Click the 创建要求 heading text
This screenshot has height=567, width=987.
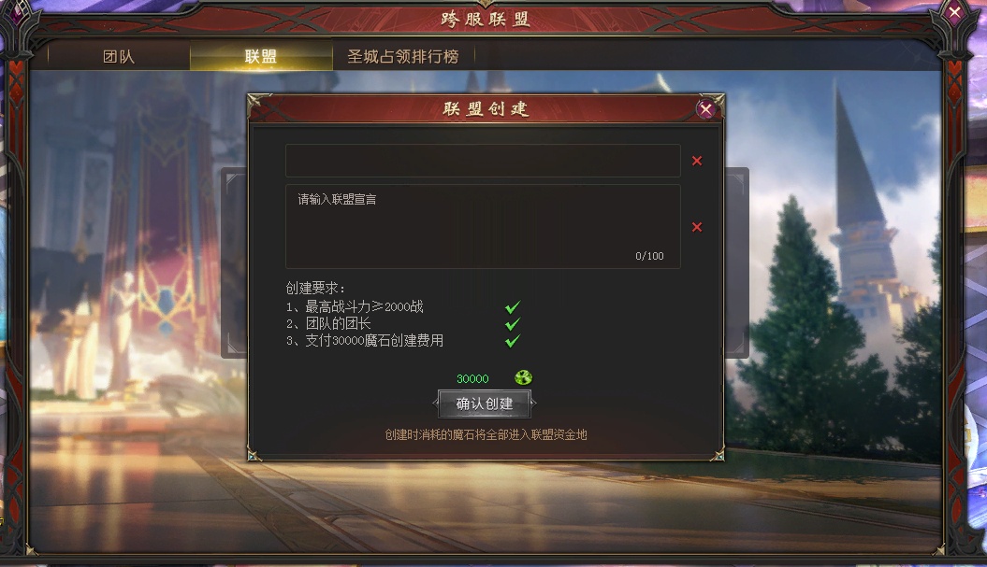pyautogui.click(x=315, y=289)
